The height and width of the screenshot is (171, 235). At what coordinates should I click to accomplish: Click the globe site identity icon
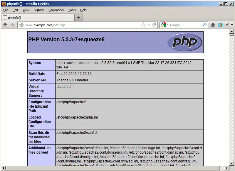click(x=21, y=25)
